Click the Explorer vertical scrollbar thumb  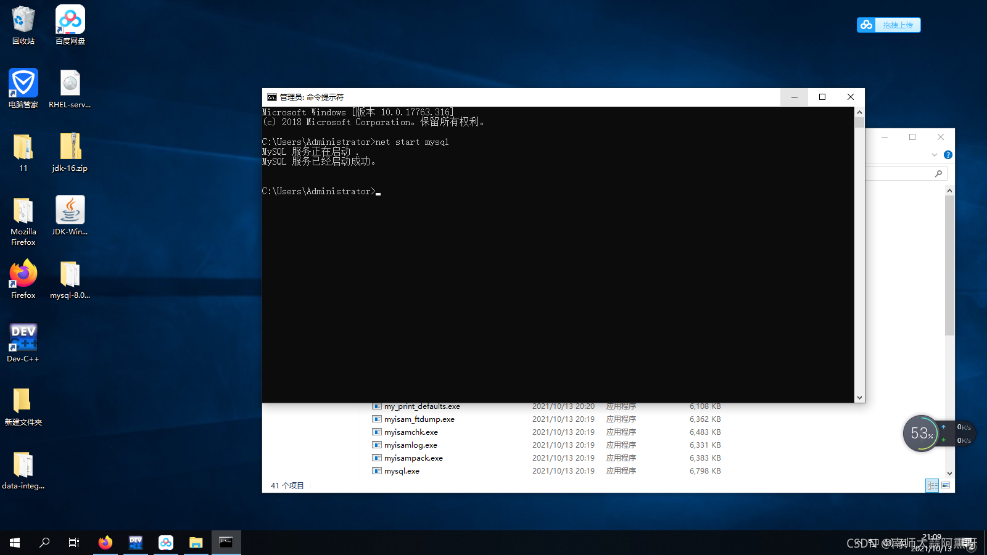[949, 266]
